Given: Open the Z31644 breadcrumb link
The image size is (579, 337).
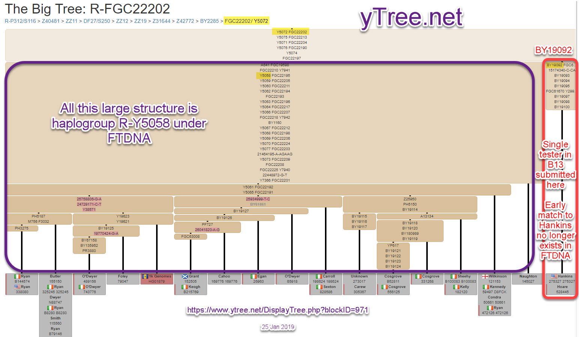Looking at the screenshot, I should (161, 21).
